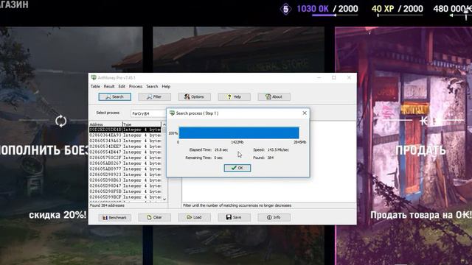Confirm the search with OK button
The height and width of the screenshot is (265, 472).
click(x=237, y=168)
